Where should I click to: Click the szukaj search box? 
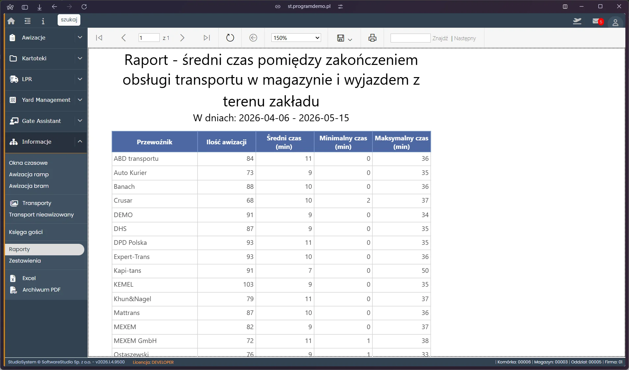(69, 20)
